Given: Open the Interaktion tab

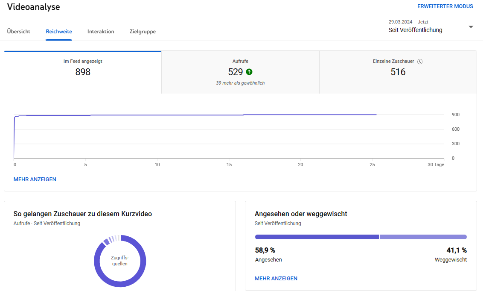Looking at the screenshot, I should click(101, 32).
